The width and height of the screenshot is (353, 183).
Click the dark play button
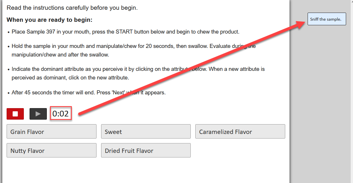(38, 114)
